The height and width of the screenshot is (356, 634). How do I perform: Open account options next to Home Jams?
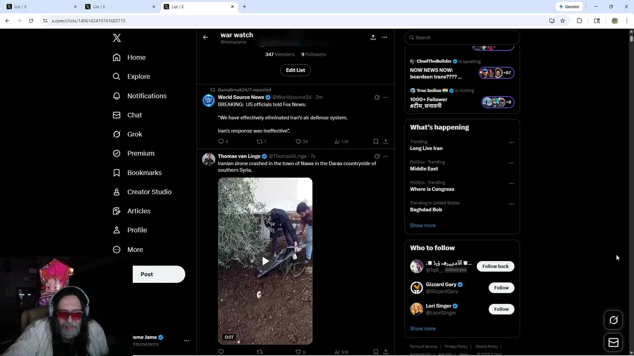(x=187, y=341)
